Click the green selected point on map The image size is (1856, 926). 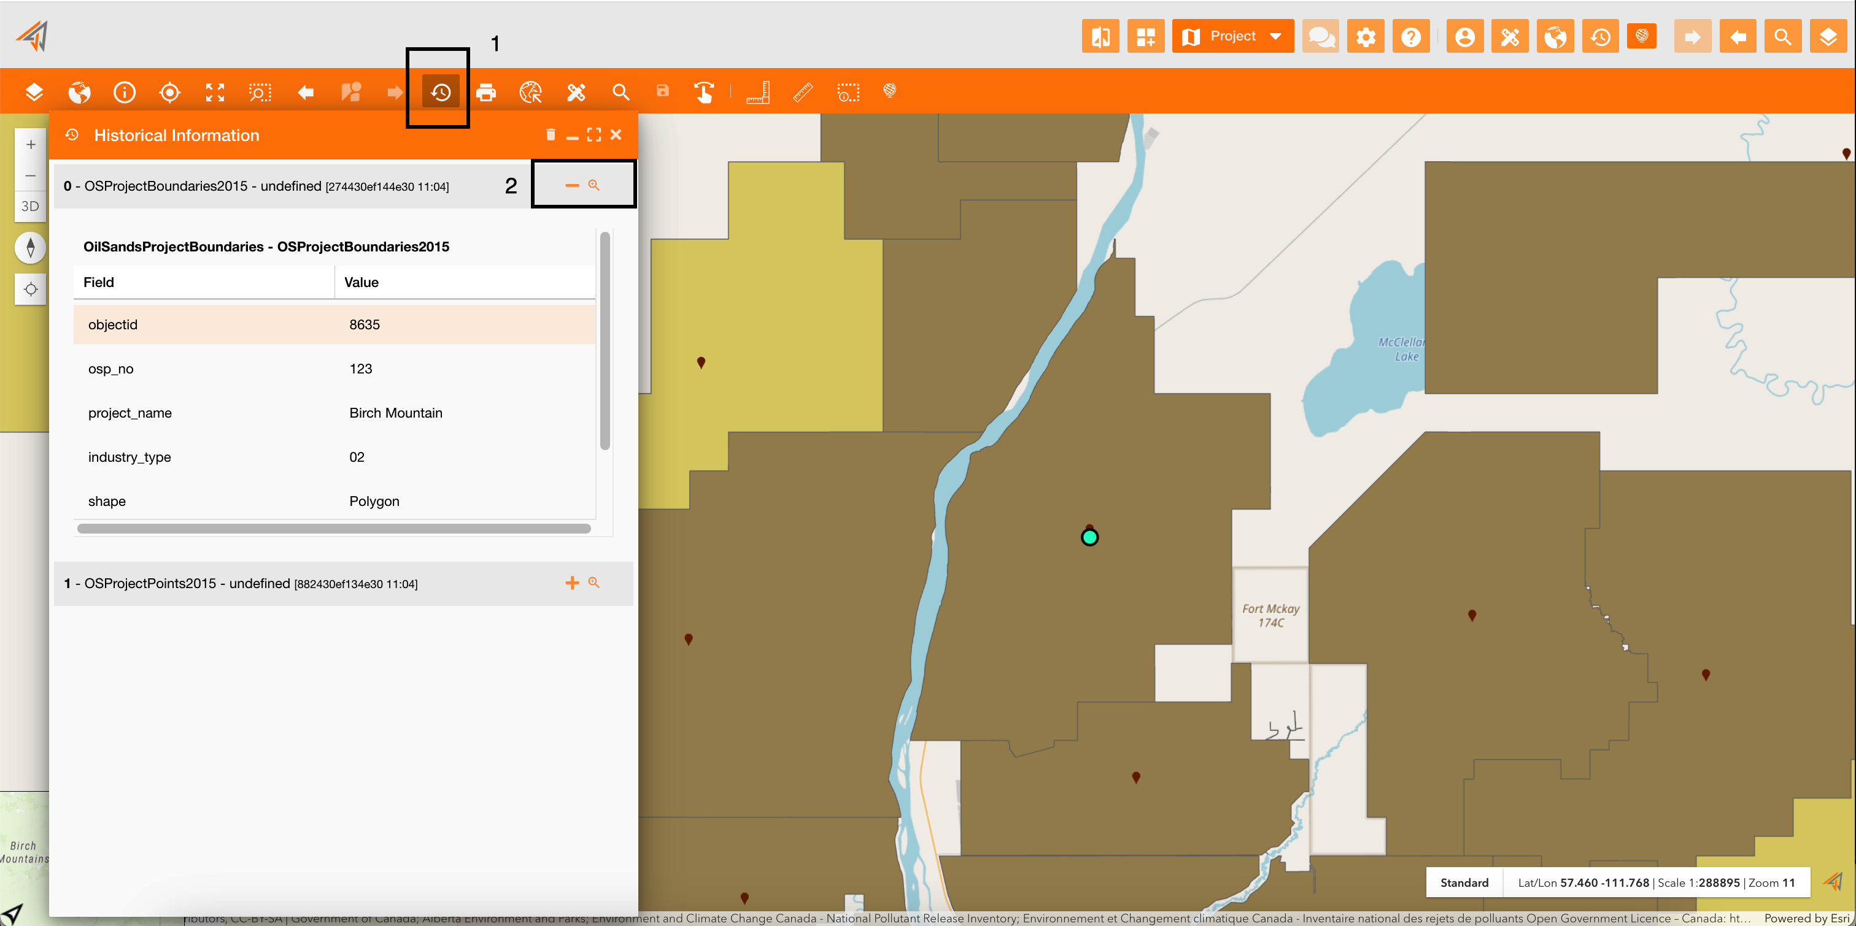(1089, 537)
